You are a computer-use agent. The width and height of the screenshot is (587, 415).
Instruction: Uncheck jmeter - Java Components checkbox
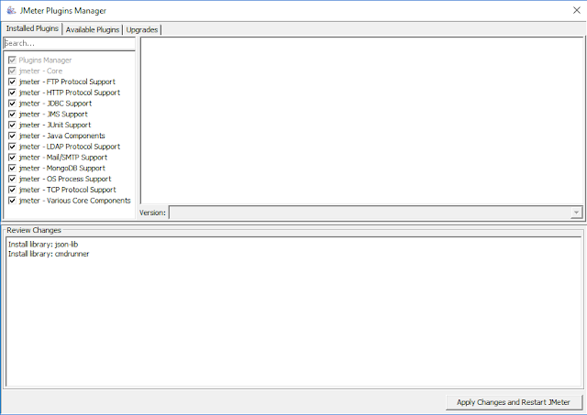[x=12, y=137]
